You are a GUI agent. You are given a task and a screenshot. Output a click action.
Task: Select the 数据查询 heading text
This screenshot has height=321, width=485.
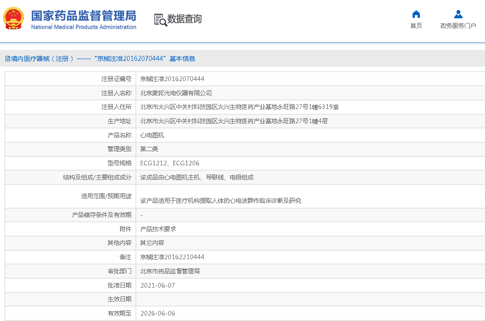pyautogui.click(x=184, y=19)
